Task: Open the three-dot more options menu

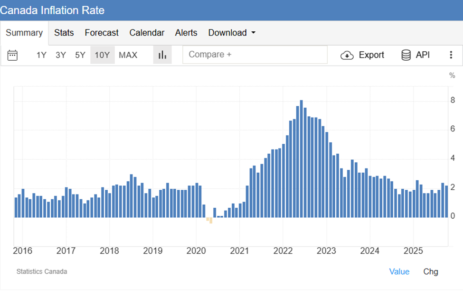Action: 451,55
